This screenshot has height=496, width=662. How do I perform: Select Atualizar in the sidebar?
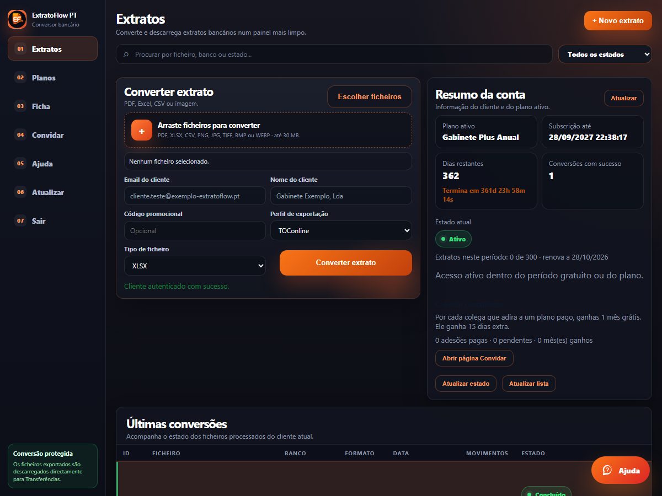52,192
